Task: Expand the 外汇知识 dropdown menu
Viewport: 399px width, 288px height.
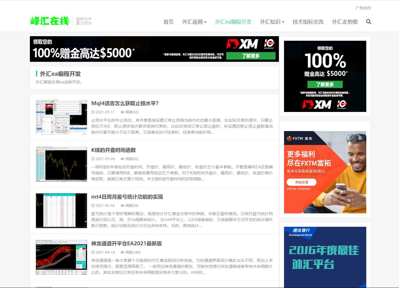Action: [272, 22]
